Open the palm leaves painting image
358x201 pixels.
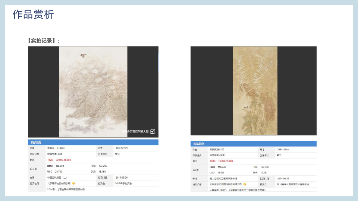(x=255, y=90)
